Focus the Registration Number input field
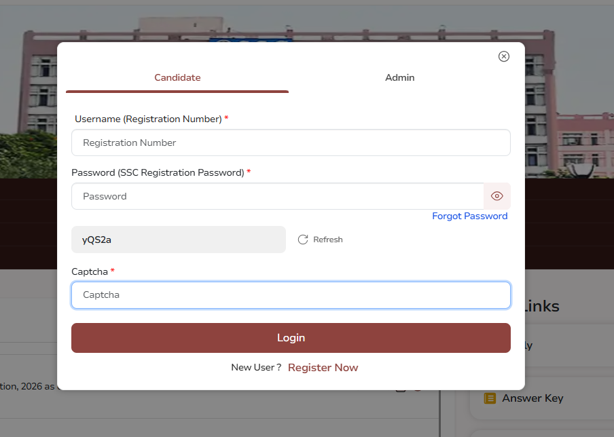The image size is (614, 437). (291, 142)
